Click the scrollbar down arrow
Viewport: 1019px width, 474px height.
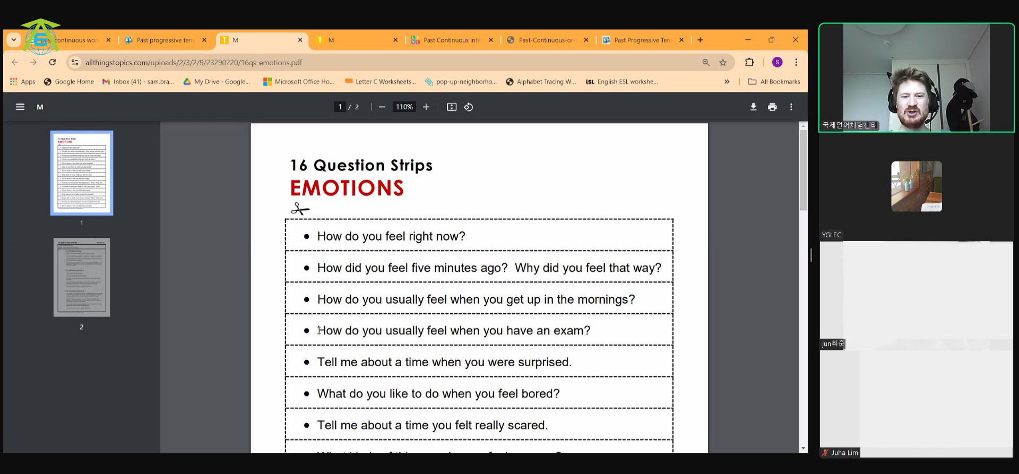click(x=803, y=449)
